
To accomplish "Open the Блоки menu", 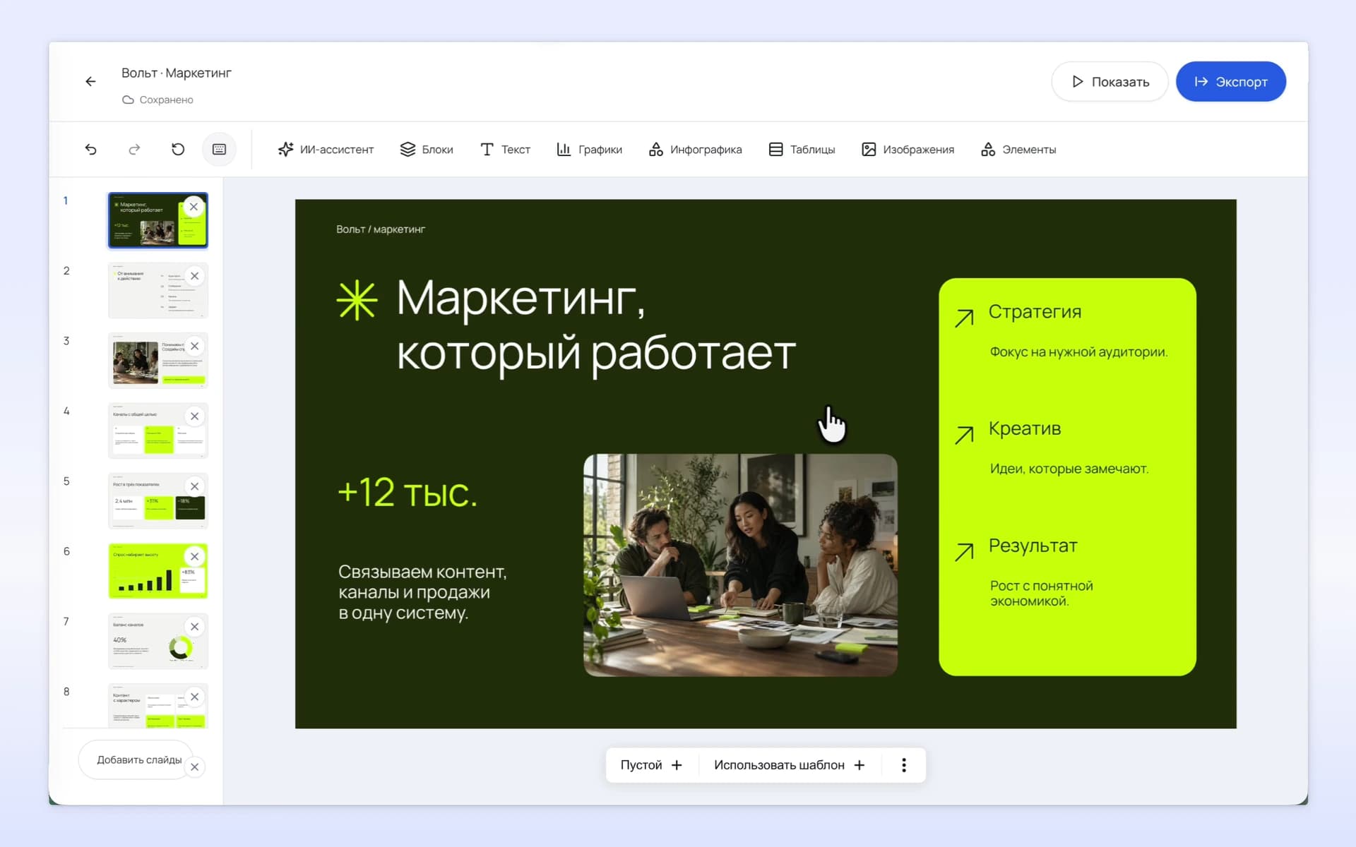I will coord(427,149).
